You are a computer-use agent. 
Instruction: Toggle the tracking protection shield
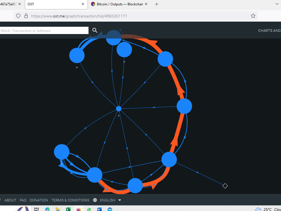point(18,16)
